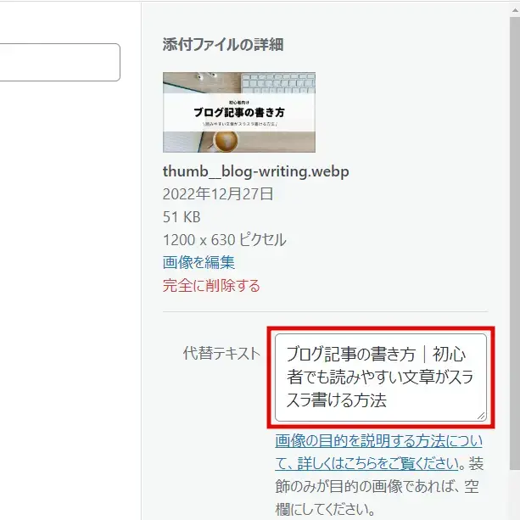
Task: Click the ブログ記事の書き方 title inside thumbnail
Action: 239,113
